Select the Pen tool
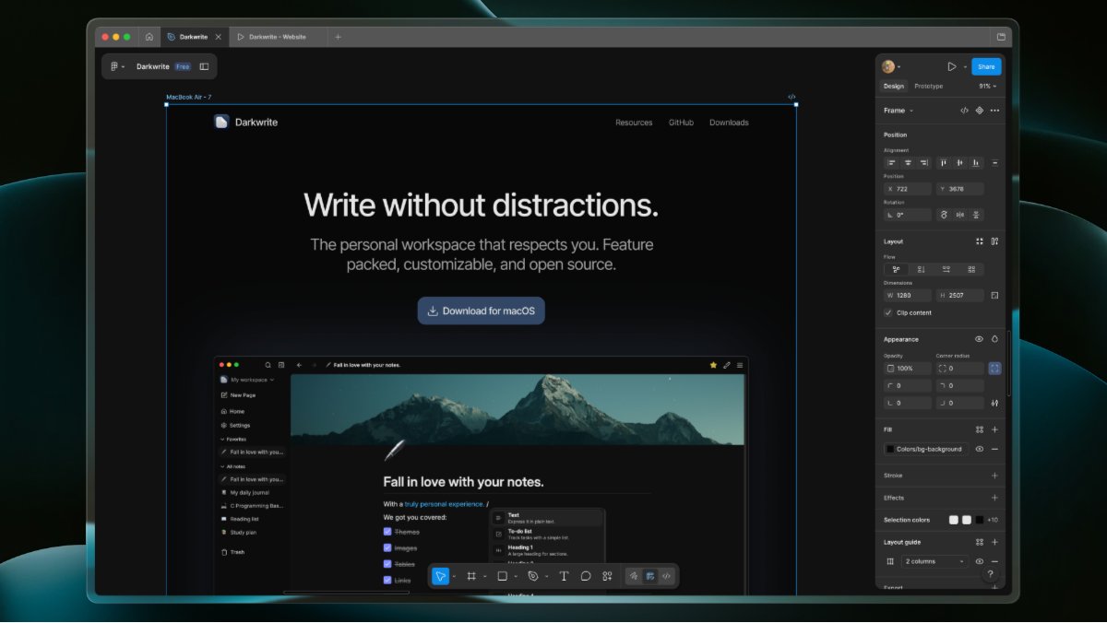1107x623 pixels. (533, 576)
